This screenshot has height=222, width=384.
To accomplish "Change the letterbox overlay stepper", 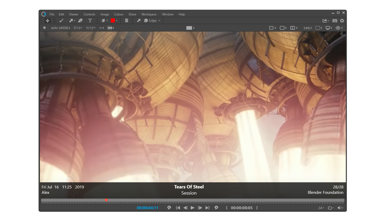I will coord(111,28).
